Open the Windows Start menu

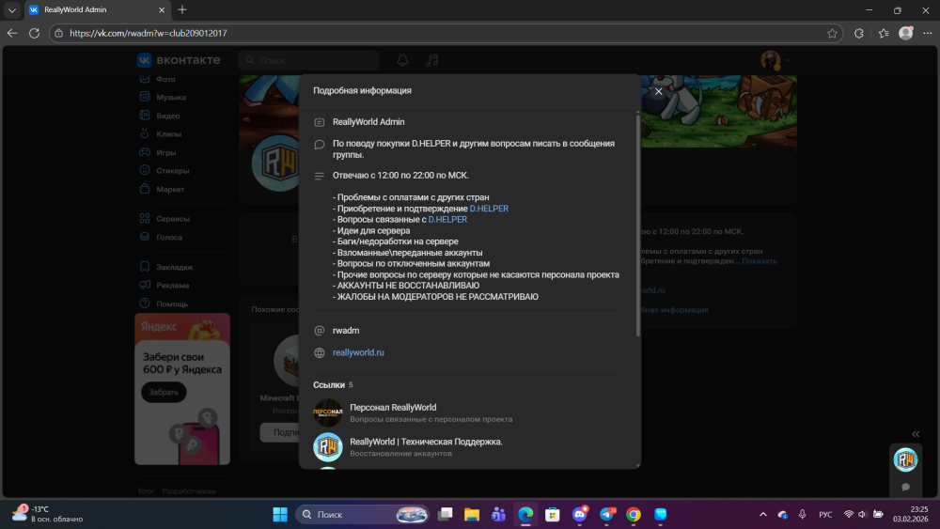tap(280, 514)
